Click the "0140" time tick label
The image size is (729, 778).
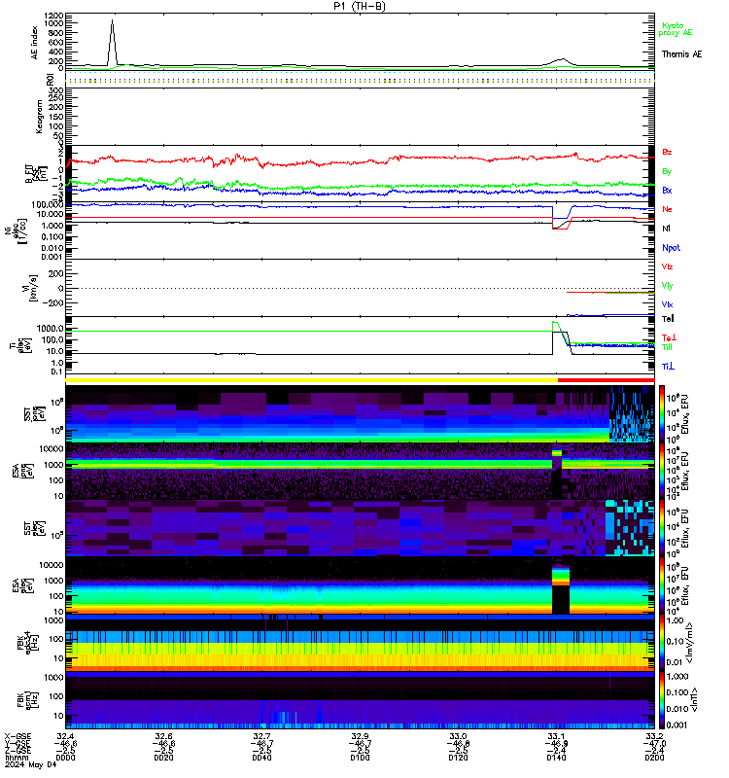556,758
